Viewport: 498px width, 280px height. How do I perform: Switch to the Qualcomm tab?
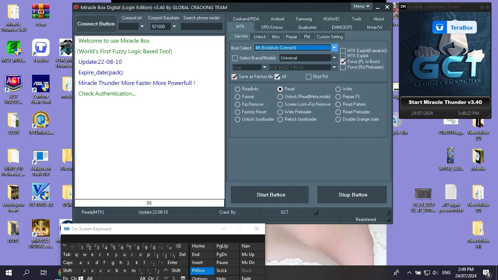tap(307, 27)
